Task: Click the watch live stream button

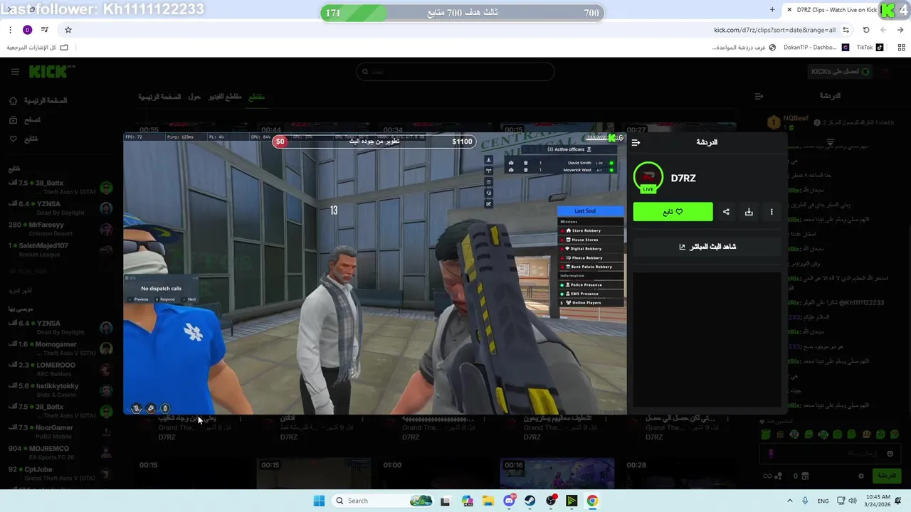Action: (707, 247)
